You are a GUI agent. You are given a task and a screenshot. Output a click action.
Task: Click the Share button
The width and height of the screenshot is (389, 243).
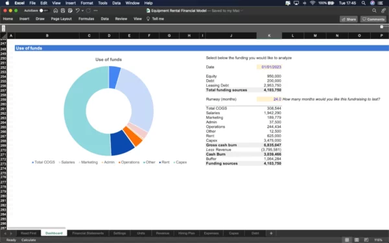click(349, 19)
